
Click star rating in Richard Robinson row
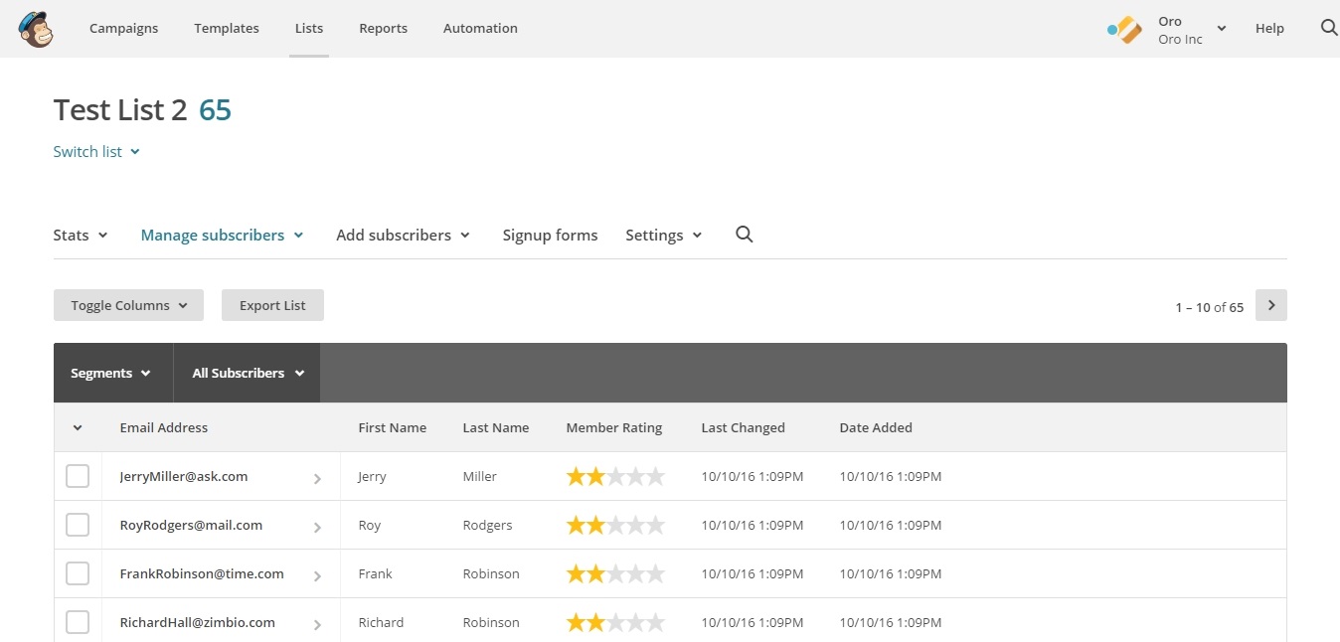click(x=615, y=622)
